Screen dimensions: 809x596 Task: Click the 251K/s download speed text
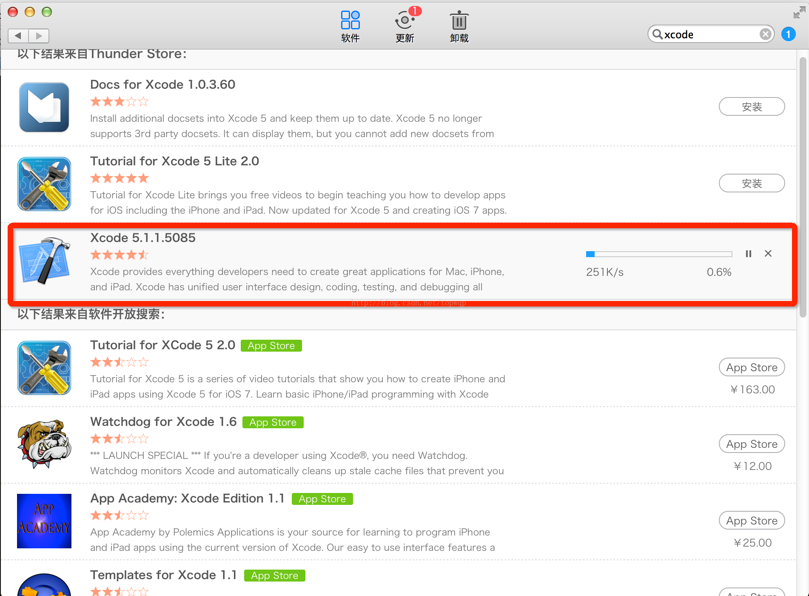tap(605, 272)
